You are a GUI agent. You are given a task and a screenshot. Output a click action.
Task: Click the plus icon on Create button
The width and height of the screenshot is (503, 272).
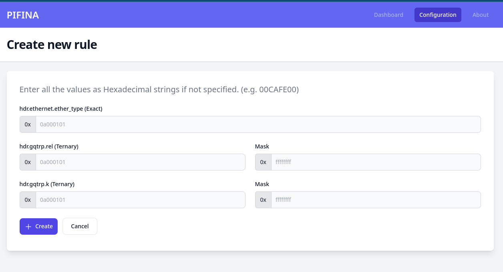coord(28,226)
